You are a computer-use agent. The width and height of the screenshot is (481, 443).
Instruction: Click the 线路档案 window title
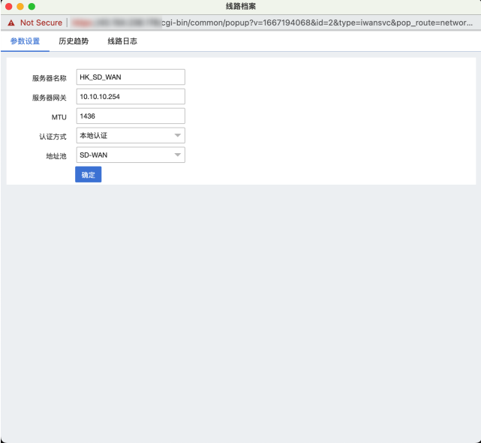[x=241, y=7]
